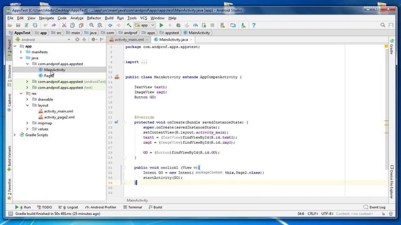Toggle the Favorites side panel
This screenshot has height=225, width=401.
[x=9, y=189]
